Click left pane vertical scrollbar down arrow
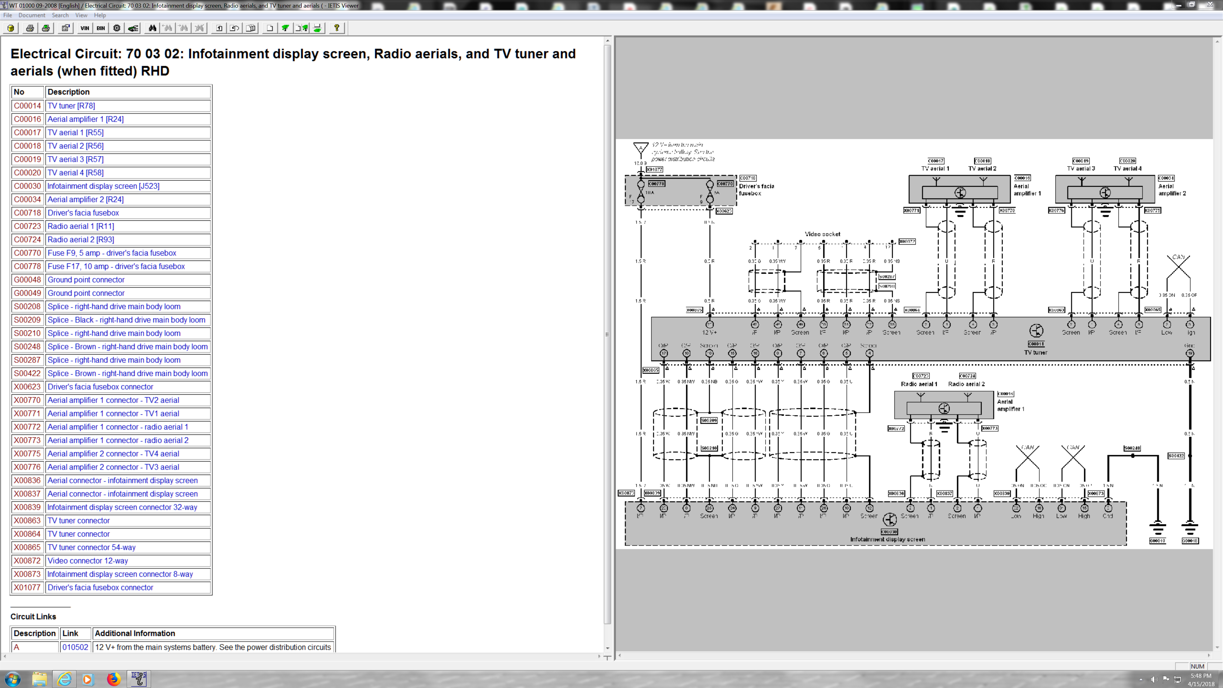The height and width of the screenshot is (688, 1223). pyautogui.click(x=607, y=648)
